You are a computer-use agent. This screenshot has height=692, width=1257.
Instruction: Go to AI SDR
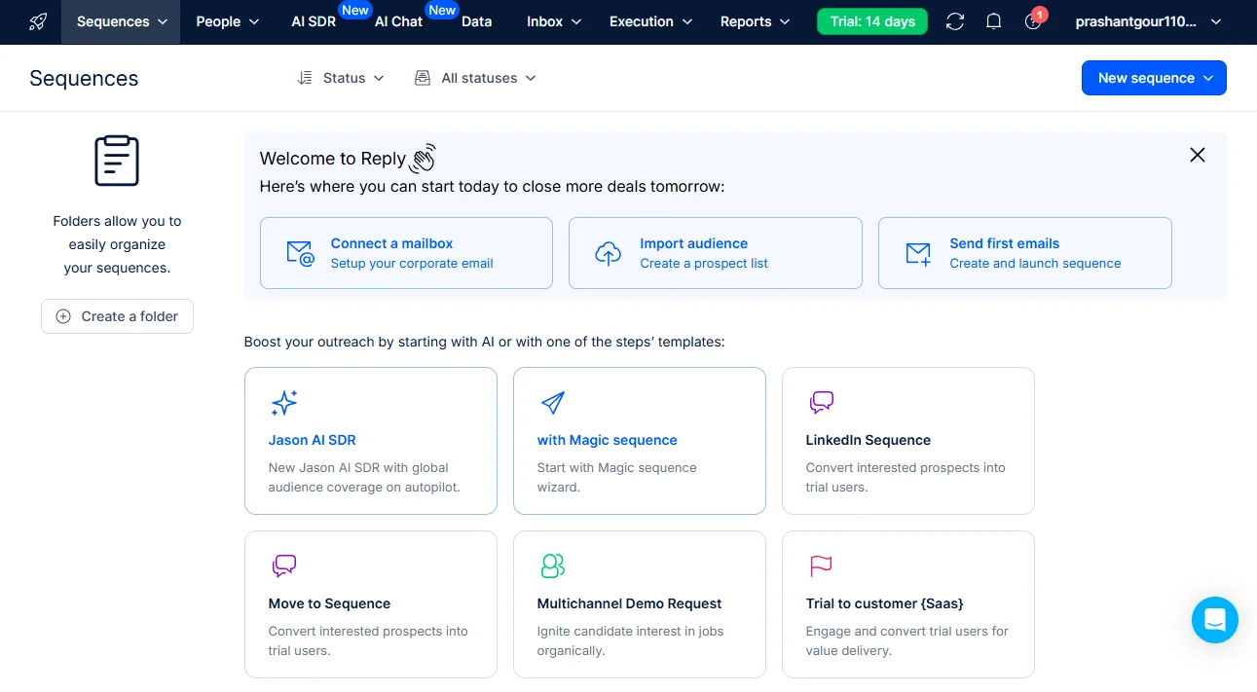pyautogui.click(x=314, y=21)
